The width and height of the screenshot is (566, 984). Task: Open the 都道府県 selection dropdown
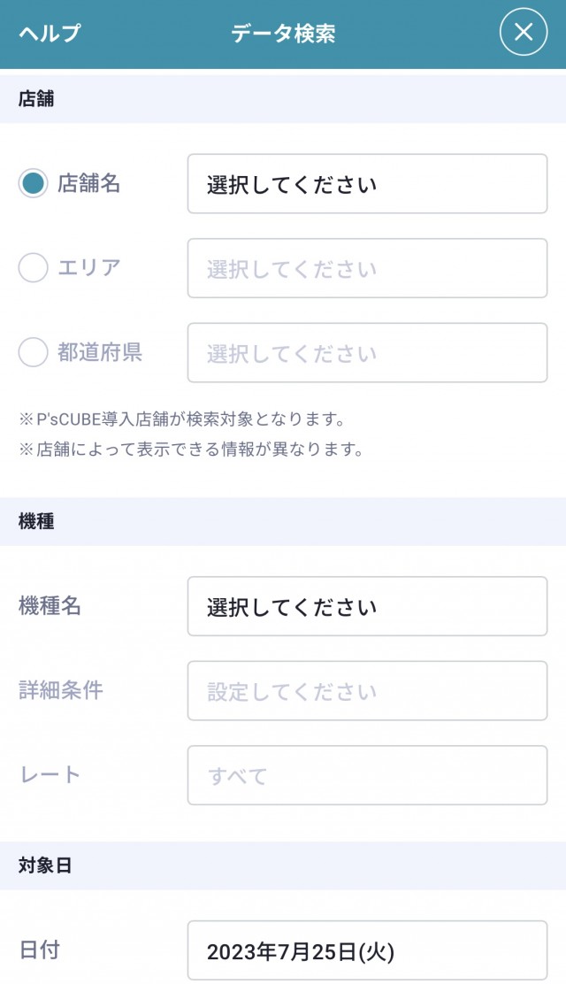[367, 353]
